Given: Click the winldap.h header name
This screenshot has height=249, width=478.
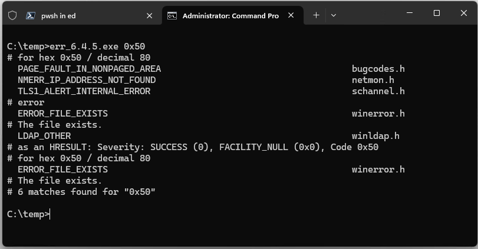Looking at the screenshot, I should tap(375, 136).
